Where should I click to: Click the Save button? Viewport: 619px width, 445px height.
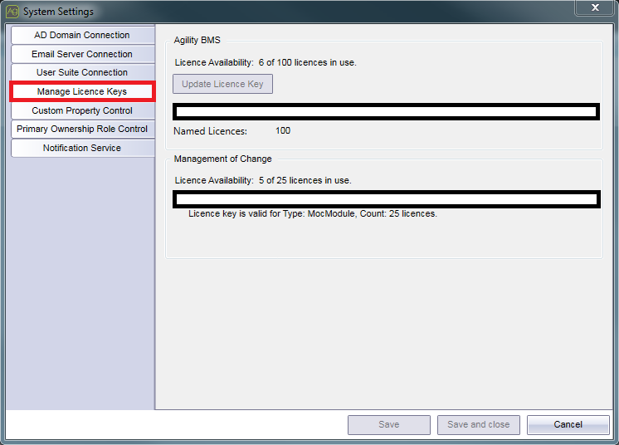click(x=389, y=425)
